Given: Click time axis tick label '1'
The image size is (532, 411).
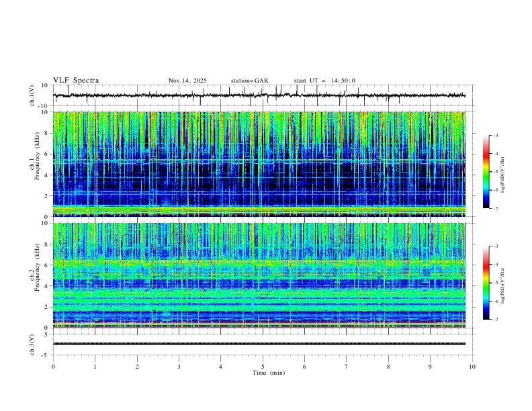Looking at the screenshot, I should coord(95,367).
